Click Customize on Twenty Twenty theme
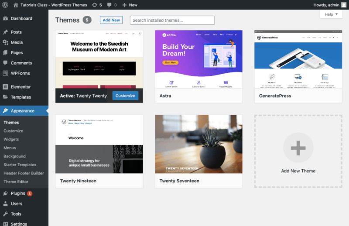 click(x=125, y=96)
